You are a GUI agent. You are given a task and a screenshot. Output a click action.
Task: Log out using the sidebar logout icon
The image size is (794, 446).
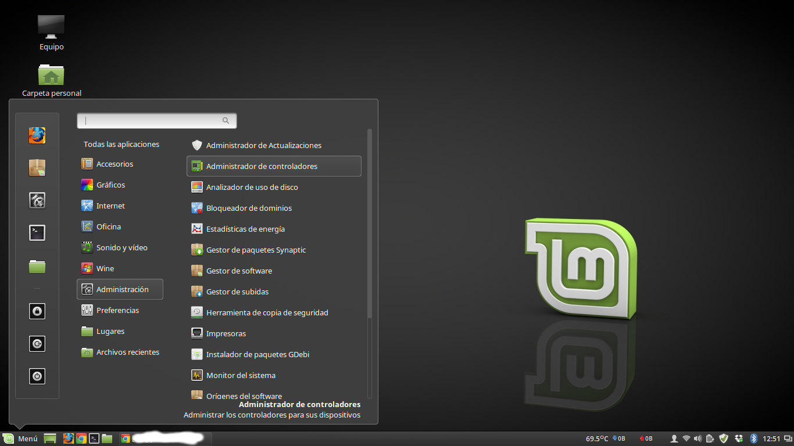37,344
